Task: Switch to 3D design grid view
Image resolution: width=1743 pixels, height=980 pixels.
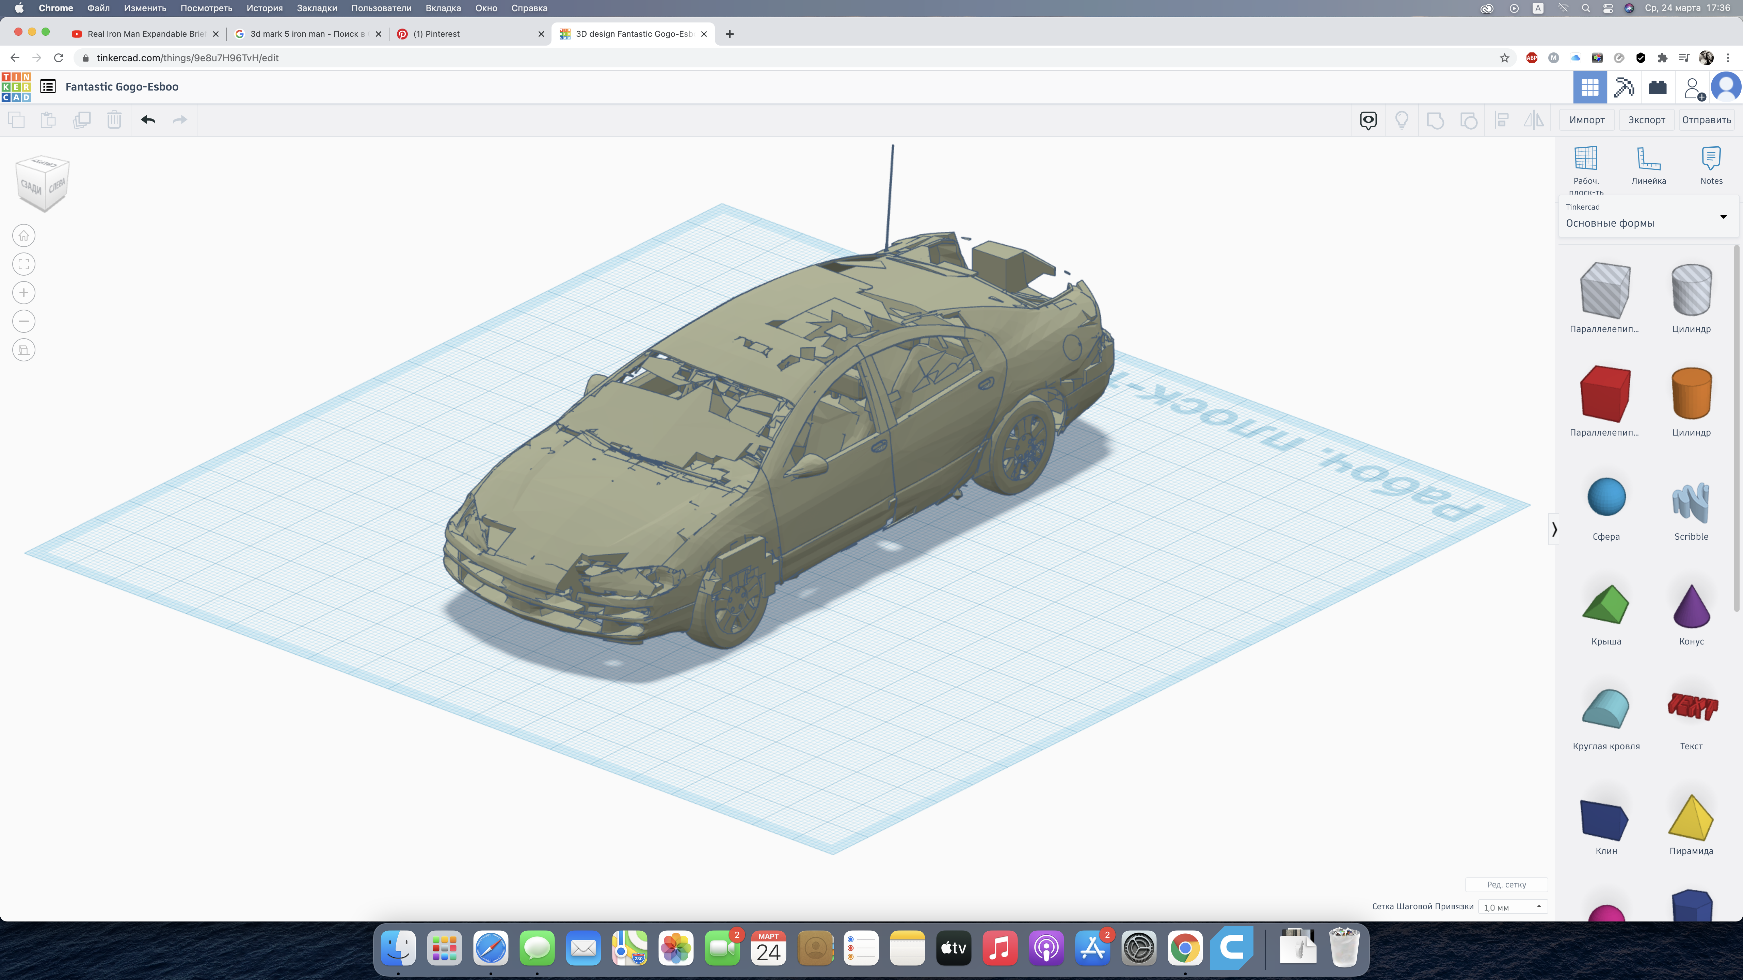Action: (x=1589, y=87)
